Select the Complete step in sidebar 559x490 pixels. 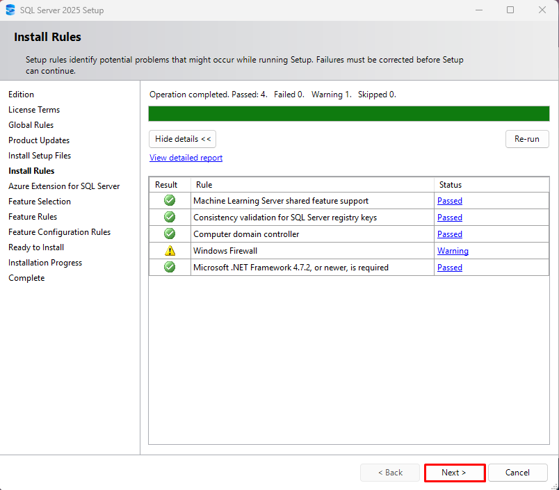[x=26, y=278]
